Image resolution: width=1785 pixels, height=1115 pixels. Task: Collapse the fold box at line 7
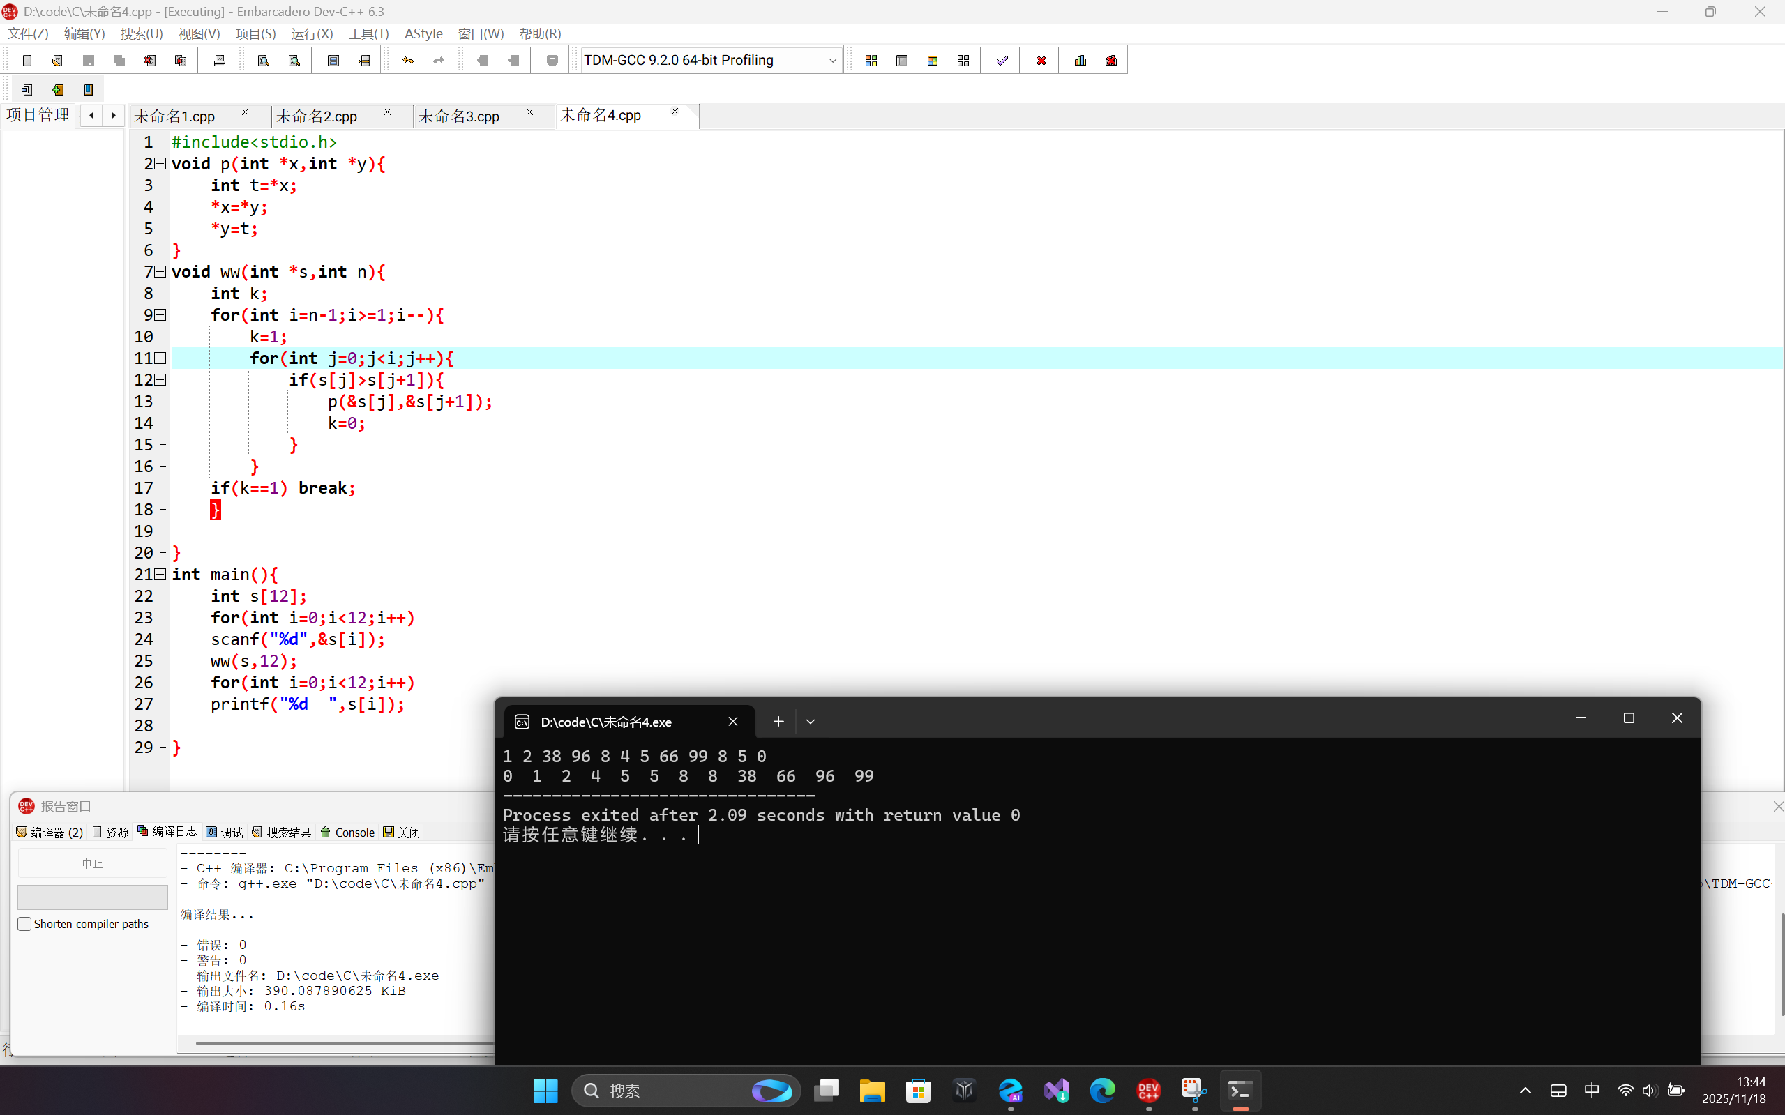coord(160,272)
